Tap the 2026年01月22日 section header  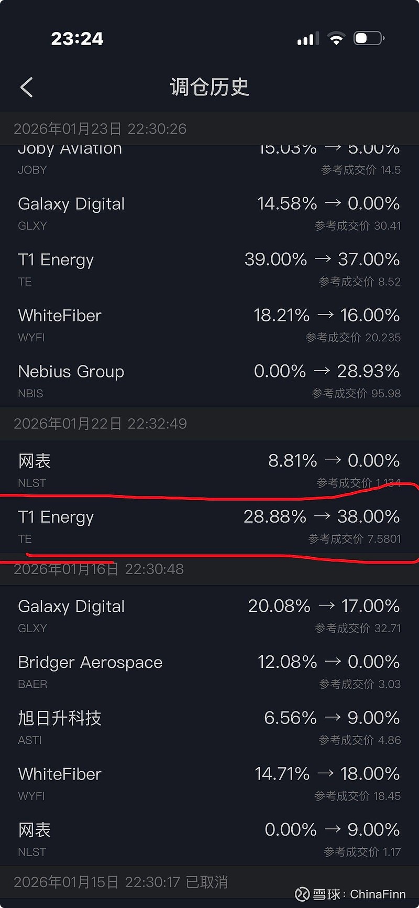(x=100, y=424)
